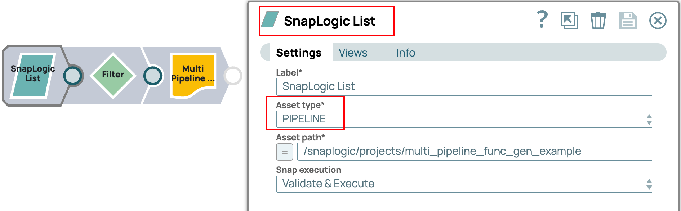Viewport: 681px width, 211px height.
Task: Select the Multi Pipeline snap
Action: tap(193, 75)
